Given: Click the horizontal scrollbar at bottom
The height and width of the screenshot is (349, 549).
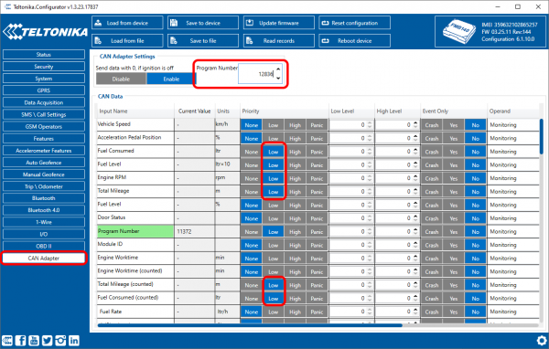Looking at the screenshot, I should [x=250, y=325].
